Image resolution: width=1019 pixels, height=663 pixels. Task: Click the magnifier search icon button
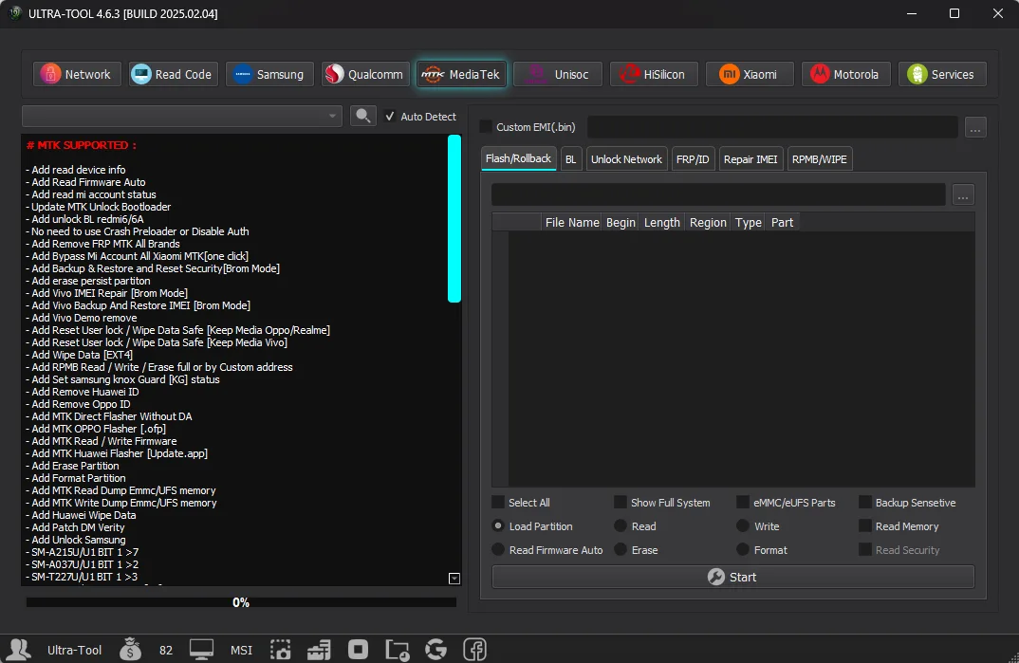click(363, 117)
